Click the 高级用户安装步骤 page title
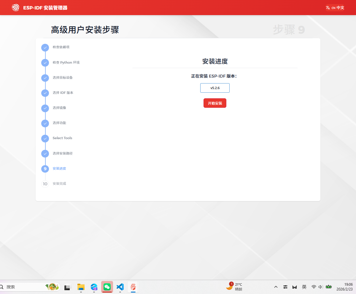Viewport: 356px width, 294px height. (85, 30)
